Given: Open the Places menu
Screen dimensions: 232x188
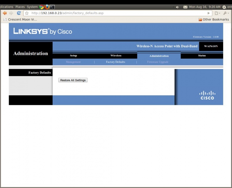Looking at the screenshot, I should 20,7.
